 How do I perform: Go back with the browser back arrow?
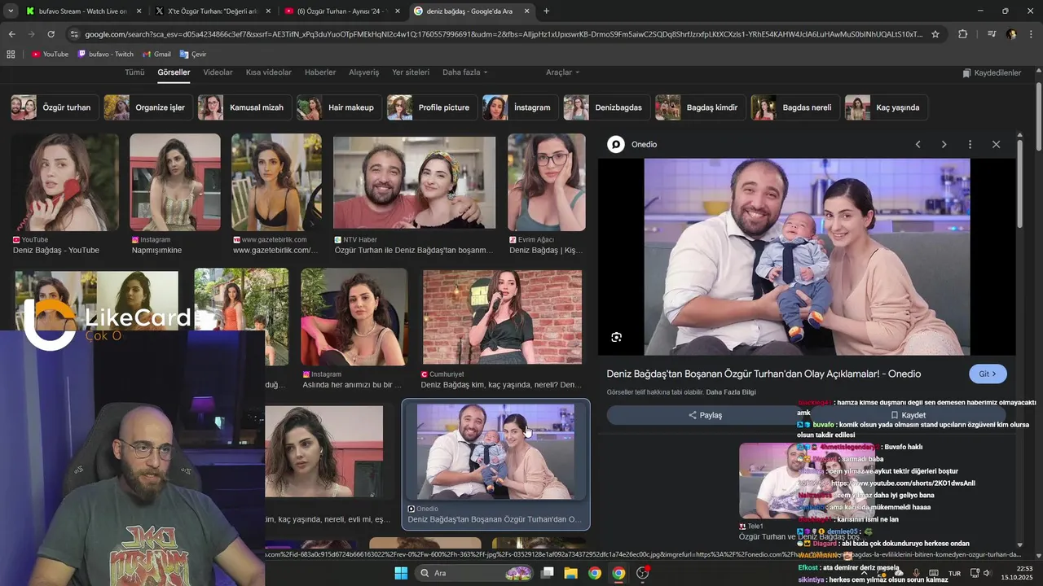coord(11,34)
